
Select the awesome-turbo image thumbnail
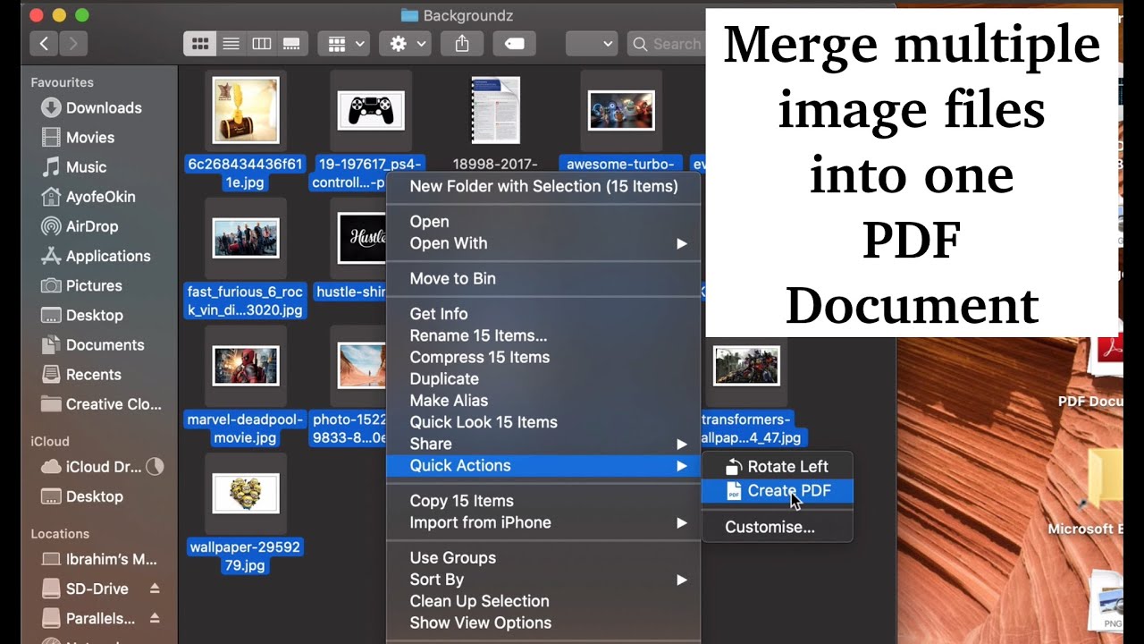click(621, 111)
